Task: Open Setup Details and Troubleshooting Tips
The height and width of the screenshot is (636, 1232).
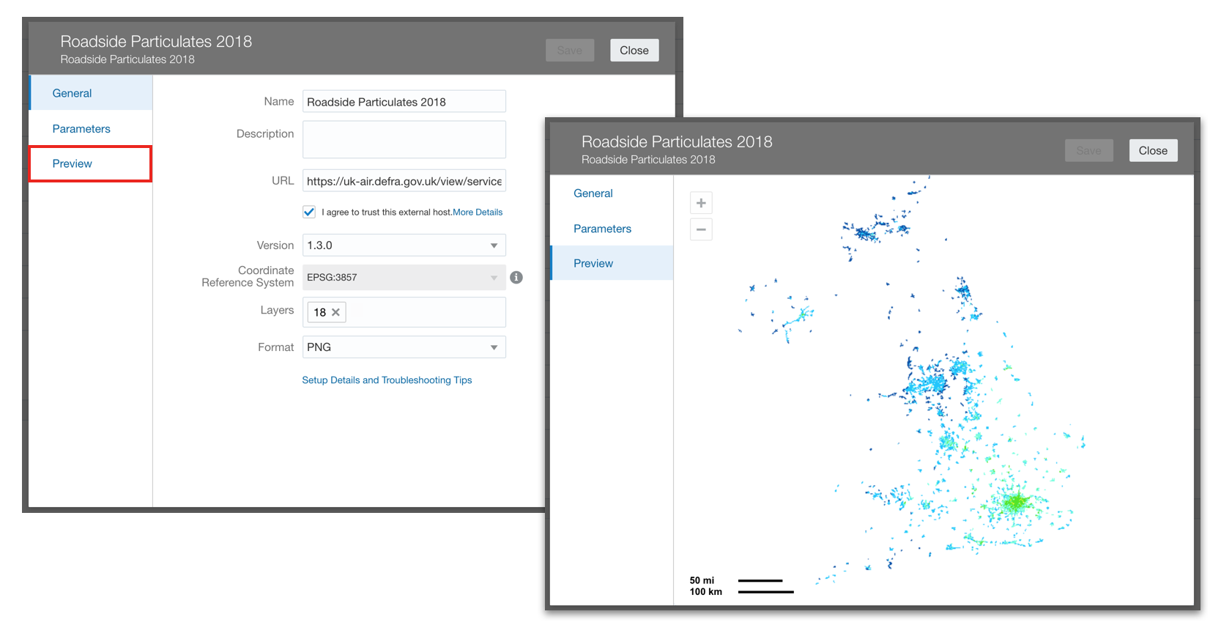Action: click(387, 380)
